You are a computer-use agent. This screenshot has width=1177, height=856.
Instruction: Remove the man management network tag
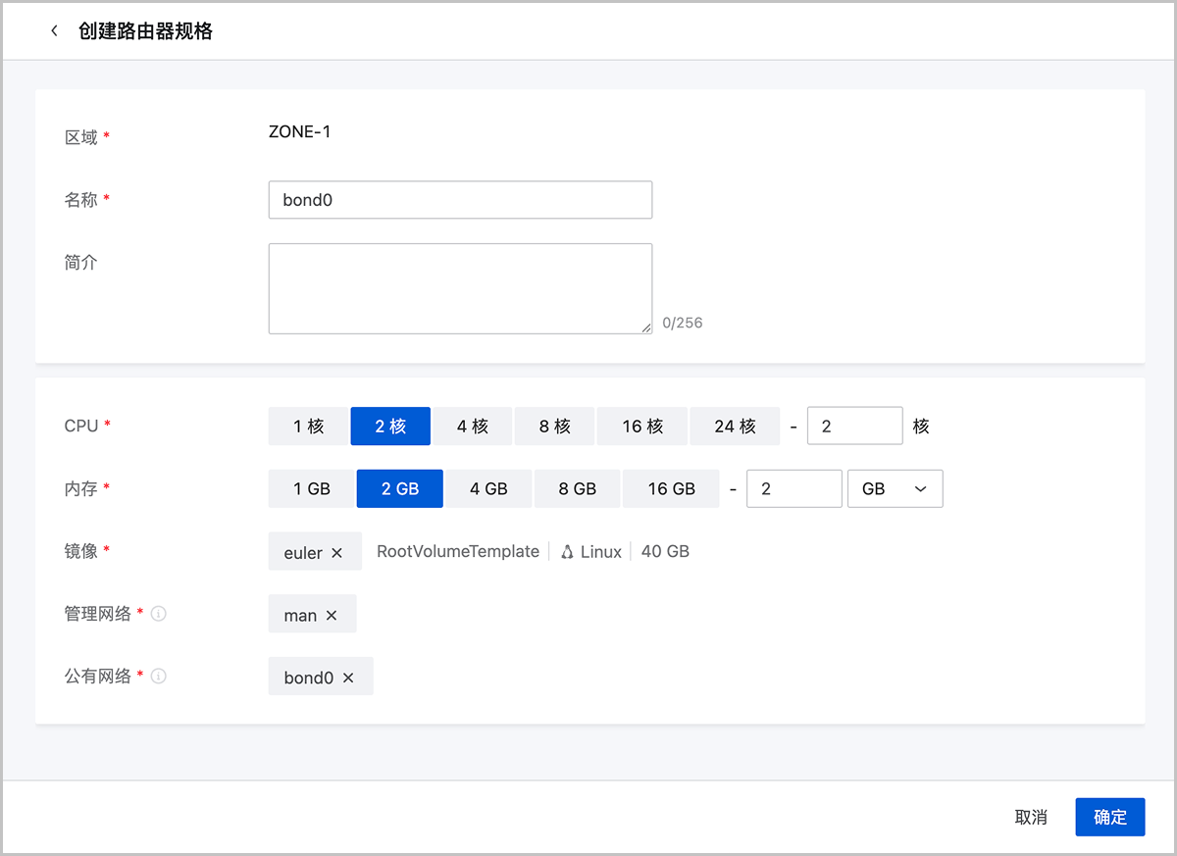coord(332,616)
